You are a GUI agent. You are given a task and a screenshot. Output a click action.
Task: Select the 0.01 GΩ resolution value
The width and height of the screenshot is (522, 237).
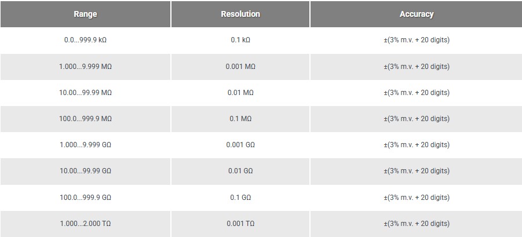tap(240, 171)
